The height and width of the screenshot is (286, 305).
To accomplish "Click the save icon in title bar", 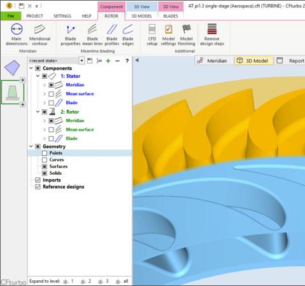I will coord(22,6).
